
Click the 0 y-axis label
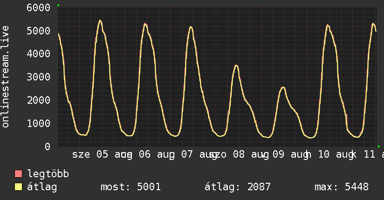(x=48, y=147)
